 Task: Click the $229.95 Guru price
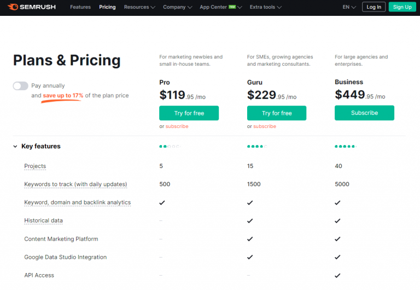click(272, 95)
